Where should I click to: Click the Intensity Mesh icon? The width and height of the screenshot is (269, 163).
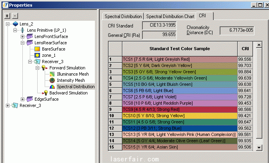point(52,80)
